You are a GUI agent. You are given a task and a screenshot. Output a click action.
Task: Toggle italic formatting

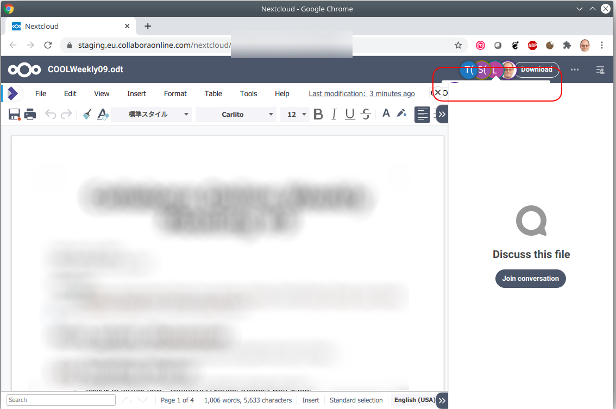(x=334, y=114)
